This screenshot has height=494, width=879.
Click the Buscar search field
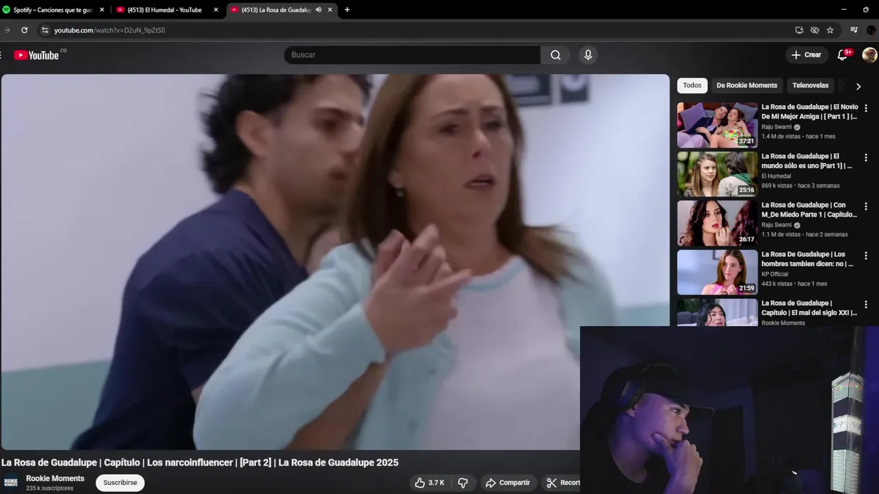tap(412, 55)
